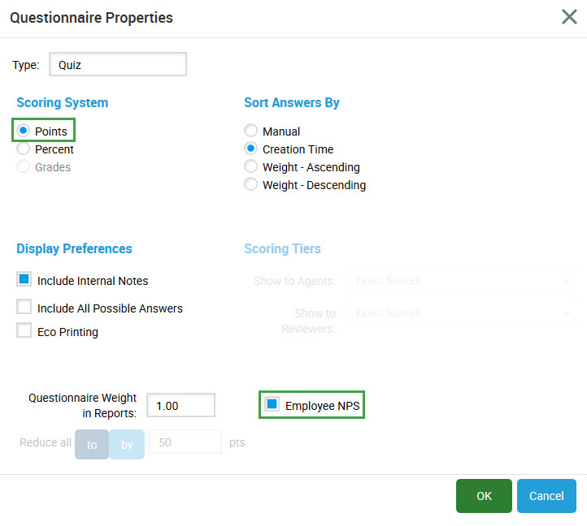Select the Percent scoring option
The width and height of the screenshot is (587, 526).
(24, 149)
